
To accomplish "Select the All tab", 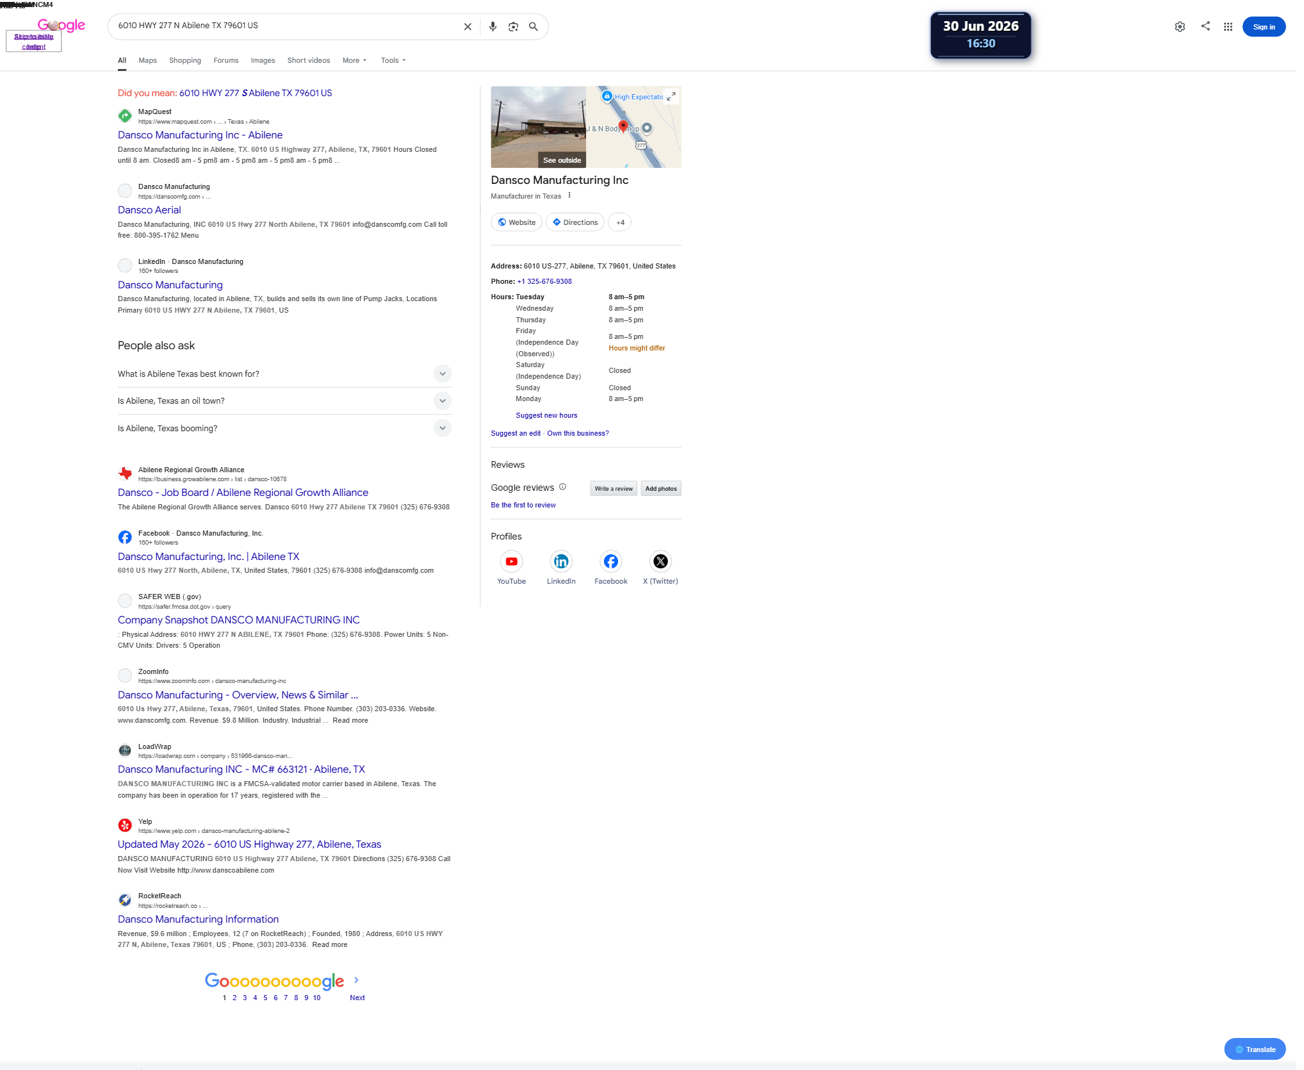I will 122,60.
